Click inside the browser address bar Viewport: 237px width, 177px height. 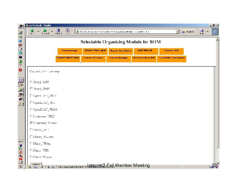(127, 31)
